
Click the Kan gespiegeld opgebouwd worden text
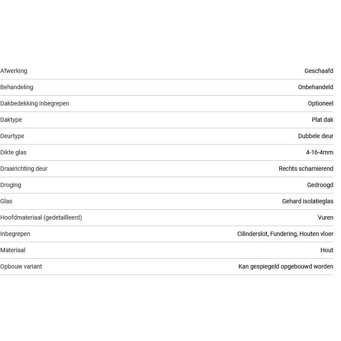click(x=286, y=266)
